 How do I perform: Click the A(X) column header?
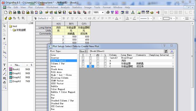click(x=58, y=24)
